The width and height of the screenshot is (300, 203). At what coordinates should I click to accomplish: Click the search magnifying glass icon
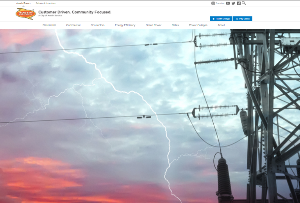pyautogui.click(x=244, y=3)
